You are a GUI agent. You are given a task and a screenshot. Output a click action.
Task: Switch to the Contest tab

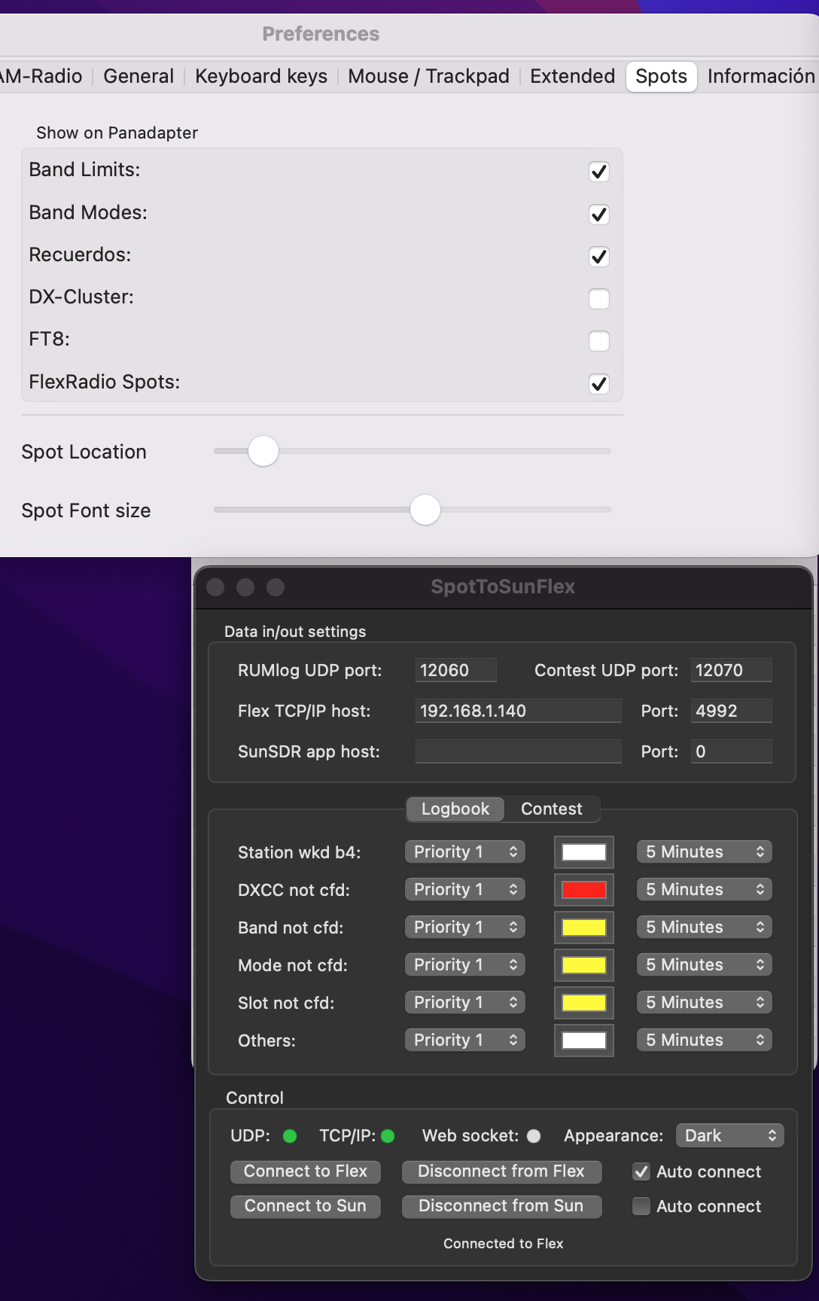point(551,809)
